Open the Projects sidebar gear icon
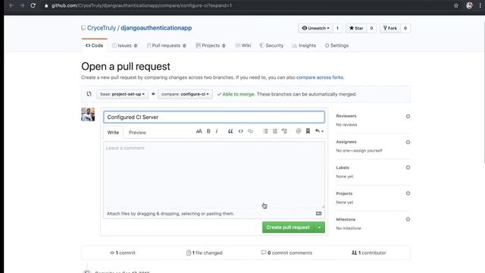 coord(408,193)
